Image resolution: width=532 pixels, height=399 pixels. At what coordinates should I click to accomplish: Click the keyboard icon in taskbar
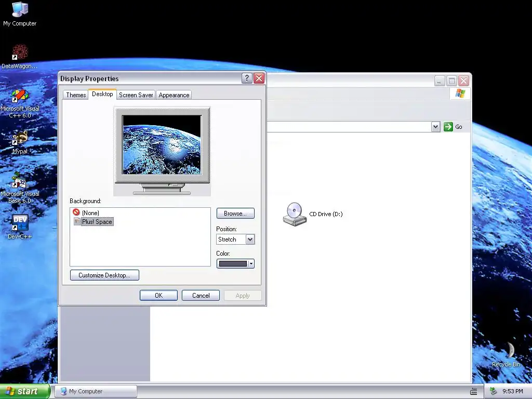474,391
